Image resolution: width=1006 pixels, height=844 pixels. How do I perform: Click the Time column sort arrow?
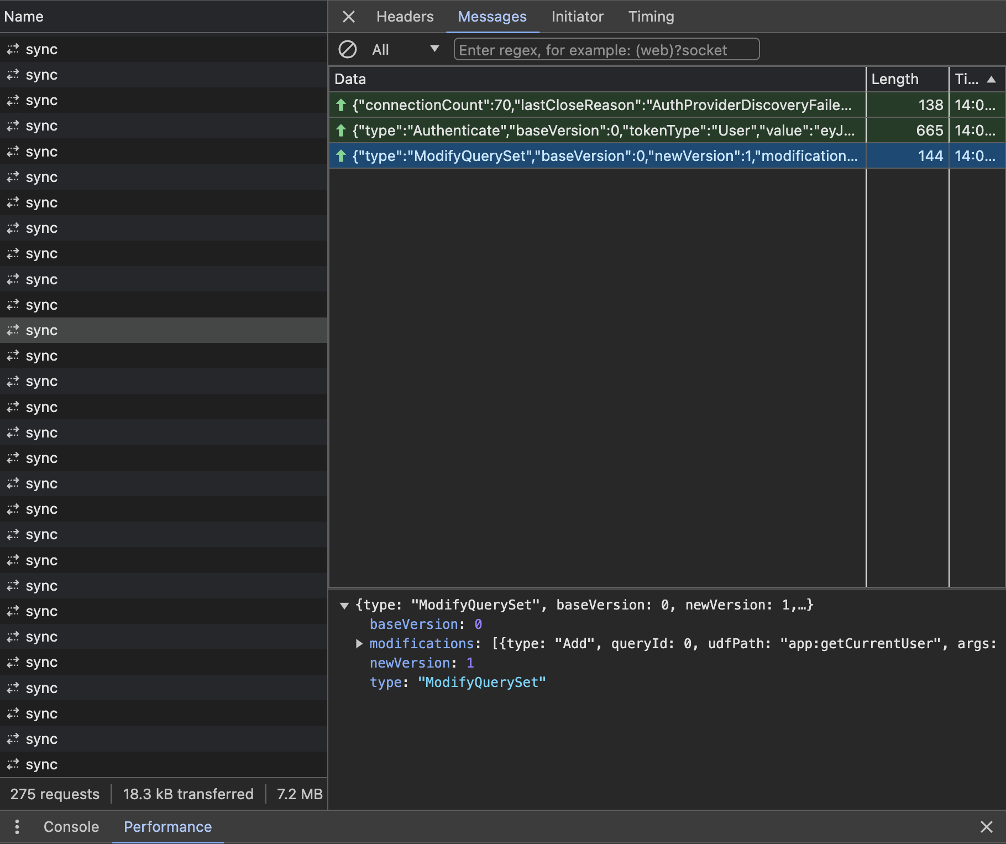[x=992, y=79]
